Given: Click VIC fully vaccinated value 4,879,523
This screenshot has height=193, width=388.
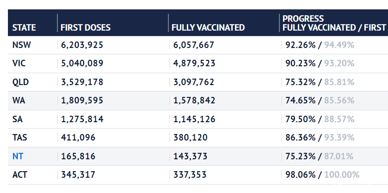Looking at the screenshot, I should pos(194,63).
